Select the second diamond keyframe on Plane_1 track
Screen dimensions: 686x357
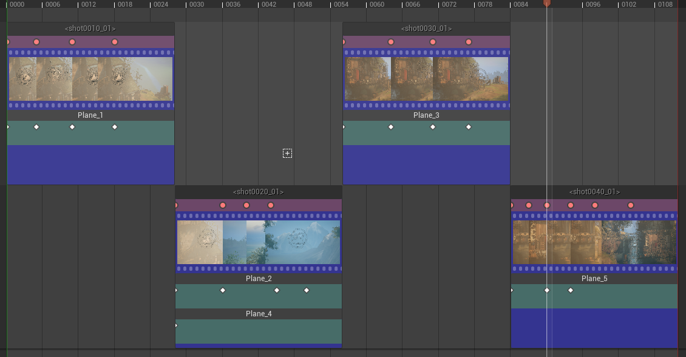tap(36, 127)
